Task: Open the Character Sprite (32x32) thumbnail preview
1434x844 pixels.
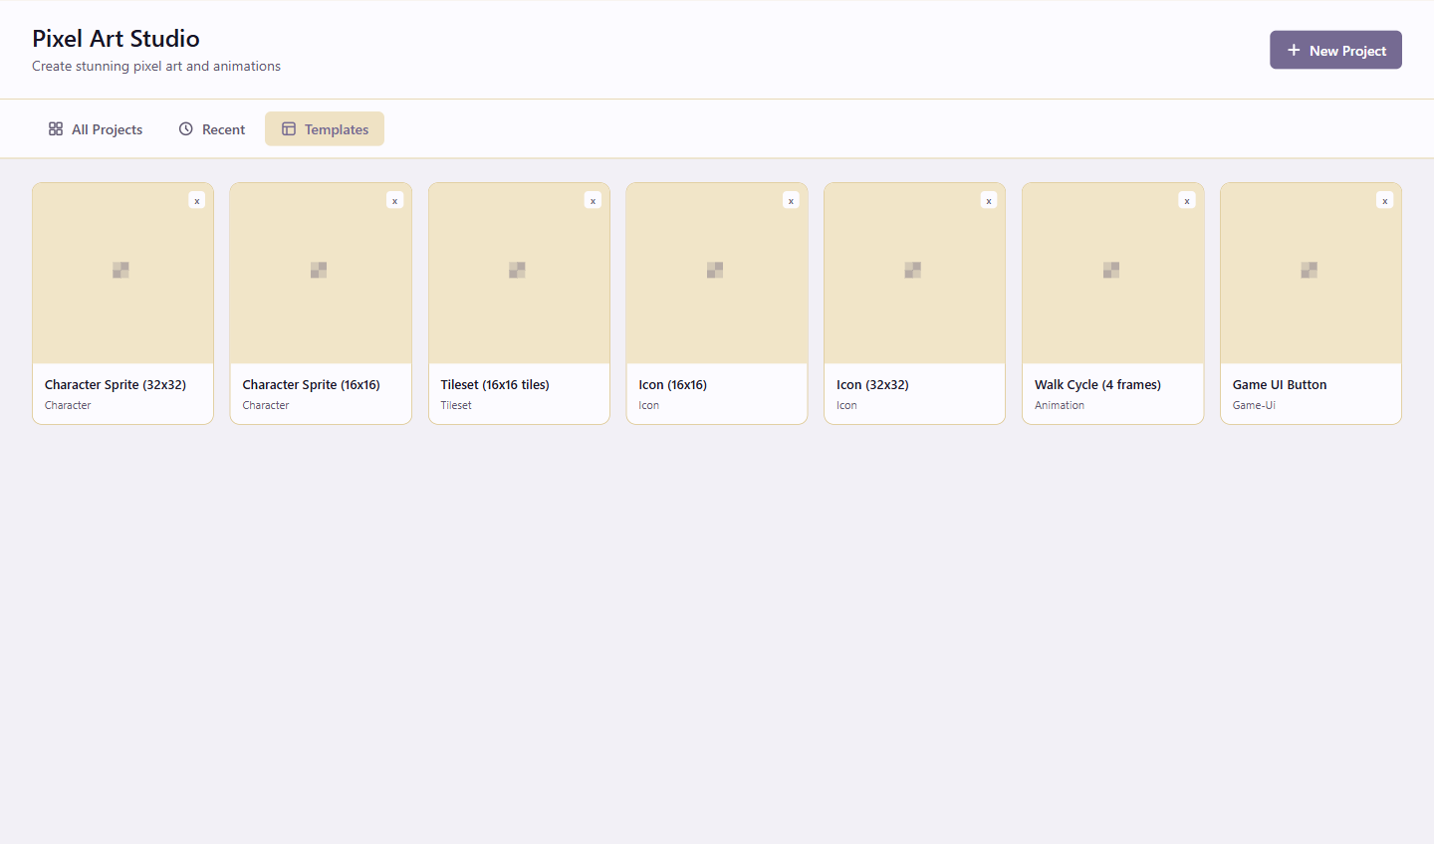Action: point(122,274)
